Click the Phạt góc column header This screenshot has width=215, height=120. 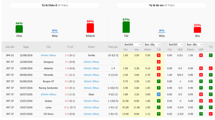click(x=113, y=47)
